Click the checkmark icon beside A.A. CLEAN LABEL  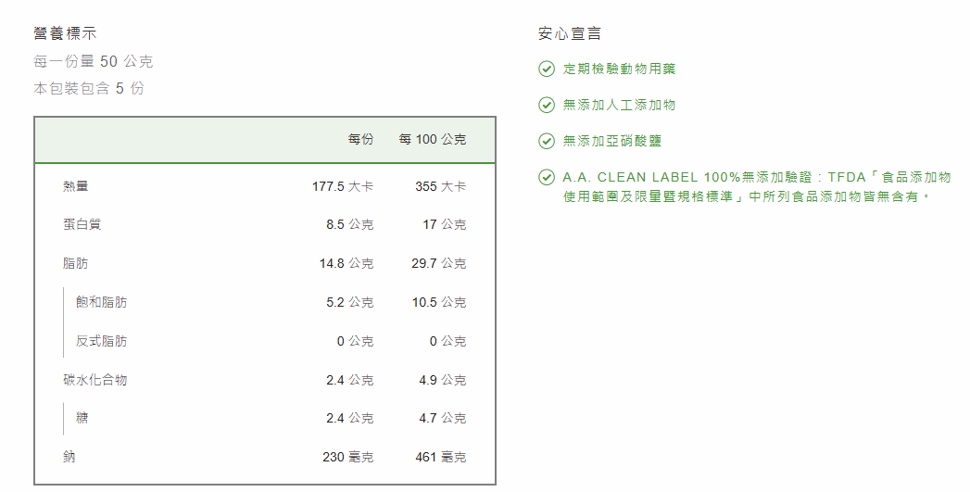click(x=546, y=177)
